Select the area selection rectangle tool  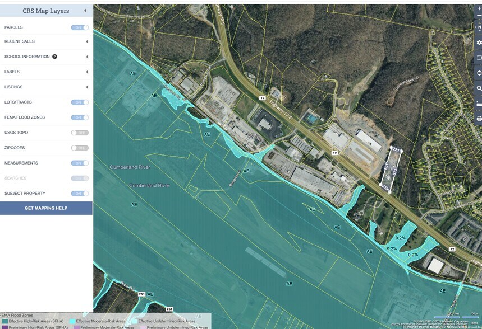pyautogui.click(x=479, y=58)
